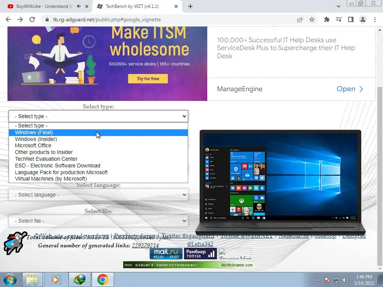Viewport: 383px width, 287px height.
Task: Open the taskbar clock showing 1:46 PM
Action: pos(364,280)
